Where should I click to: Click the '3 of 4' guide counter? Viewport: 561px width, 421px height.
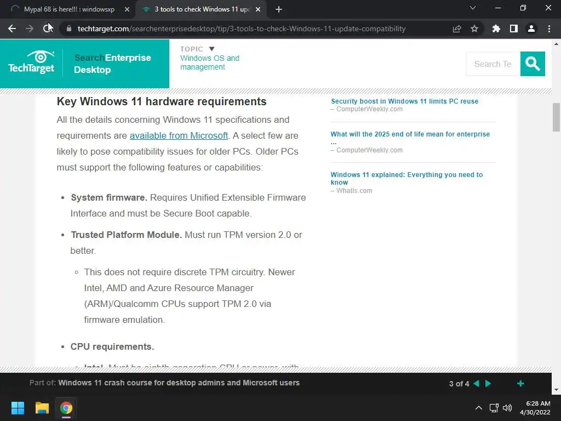click(x=459, y=383)
